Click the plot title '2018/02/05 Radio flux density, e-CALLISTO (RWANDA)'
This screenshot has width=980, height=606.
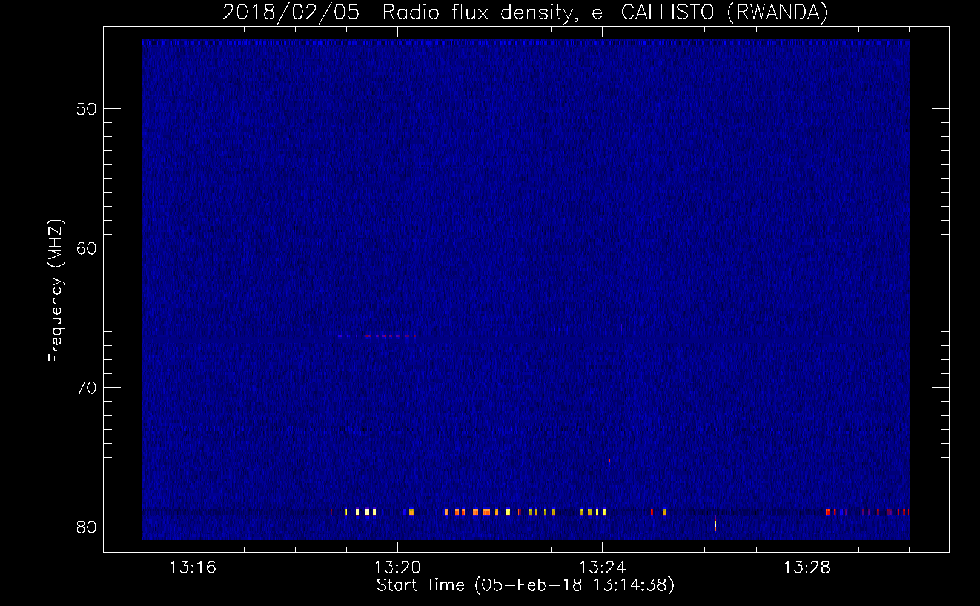tap(525, 12)
